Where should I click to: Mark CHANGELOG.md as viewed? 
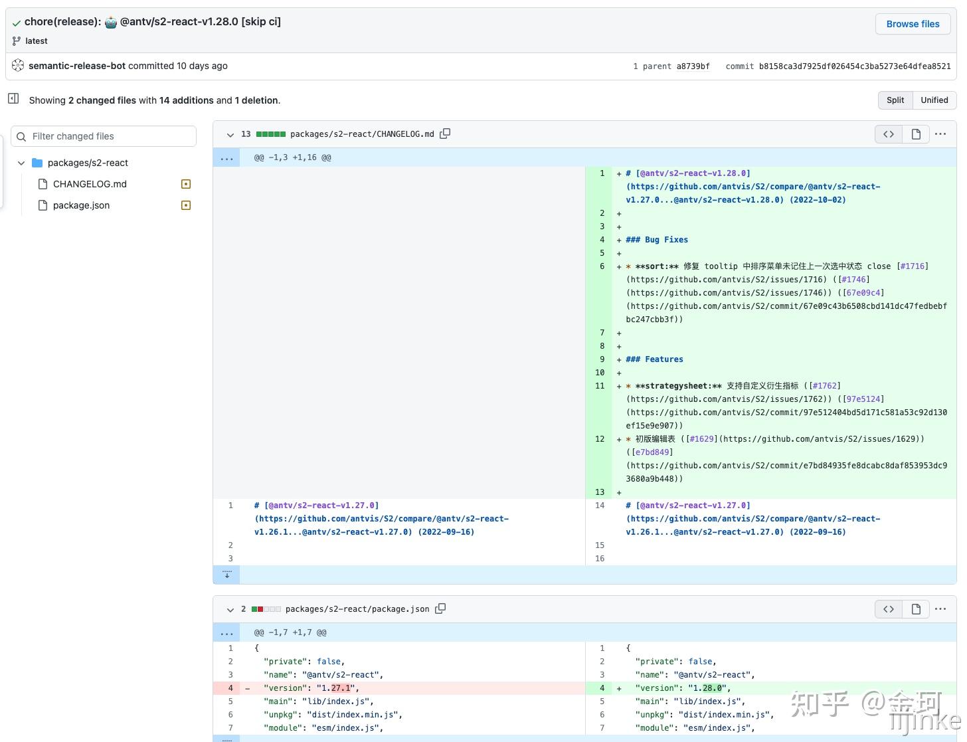pos(185,184)
